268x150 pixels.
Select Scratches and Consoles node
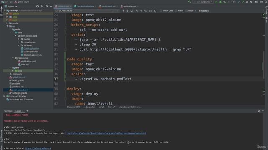pyautogui.click(x=21, y=100)
